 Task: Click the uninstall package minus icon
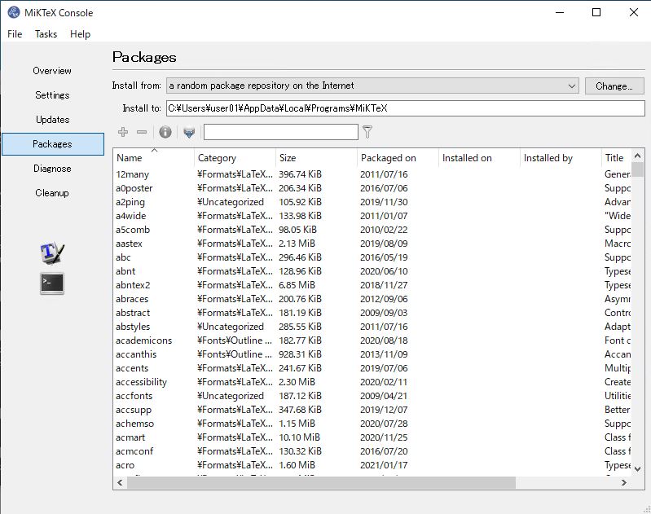[x=142, y=132]
